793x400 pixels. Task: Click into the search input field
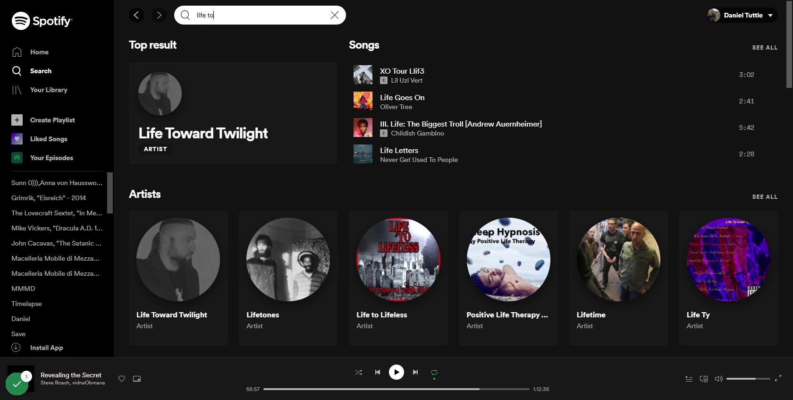(x=260, y=15)
